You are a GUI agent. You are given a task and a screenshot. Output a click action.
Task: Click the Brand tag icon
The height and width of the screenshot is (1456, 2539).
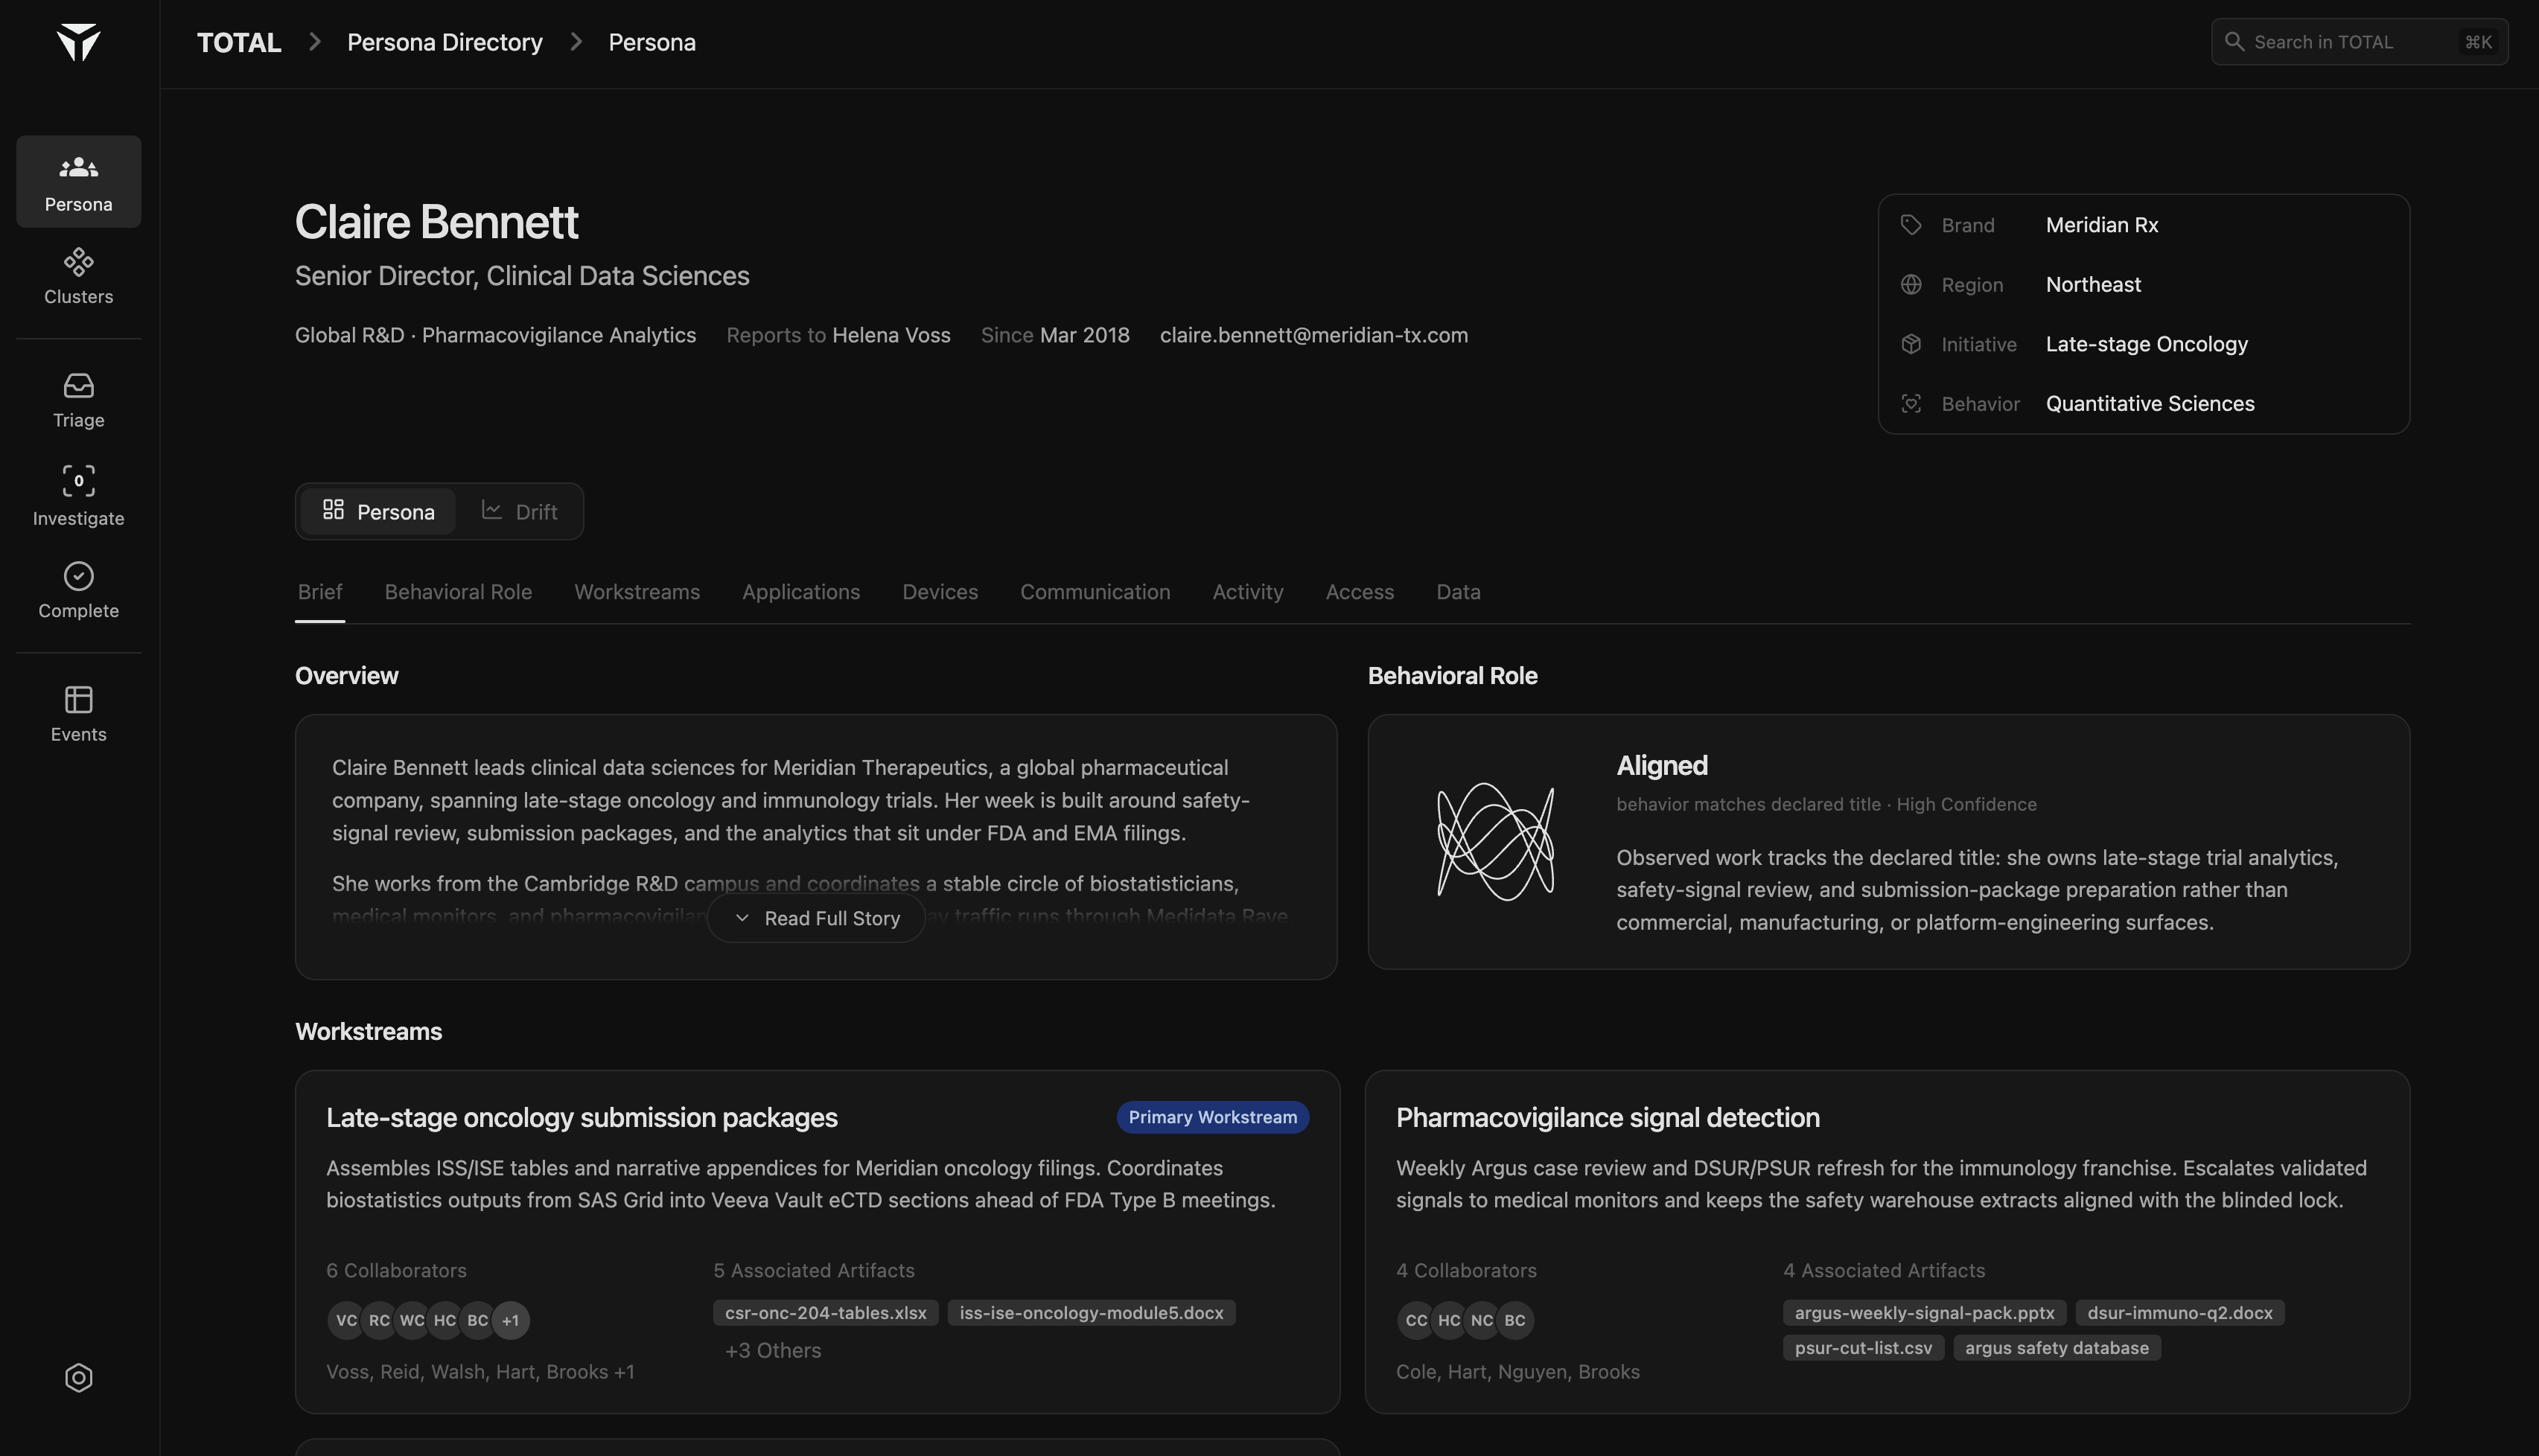(1911, 225)
